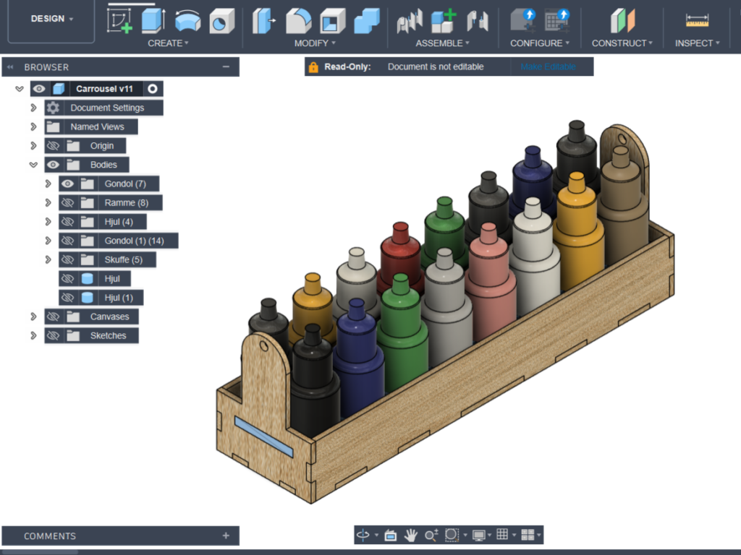The width and height of the screenshot is (741, 555).
Task: Select the Create Sketch tool
Action: coord(119,20)
